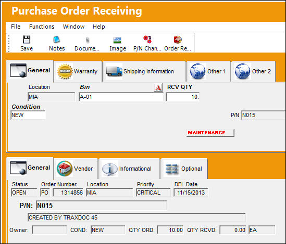Viewport: 286px width, 244px height.
Task: Click the order type field PO
Action: click(x=45, y=192)
